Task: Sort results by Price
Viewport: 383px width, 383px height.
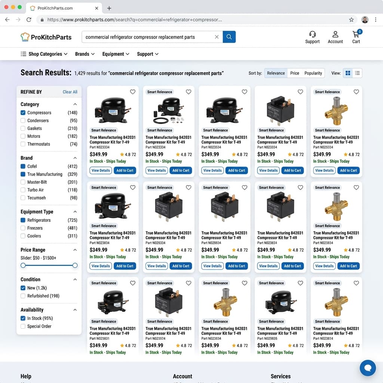Action: [295, 73]
